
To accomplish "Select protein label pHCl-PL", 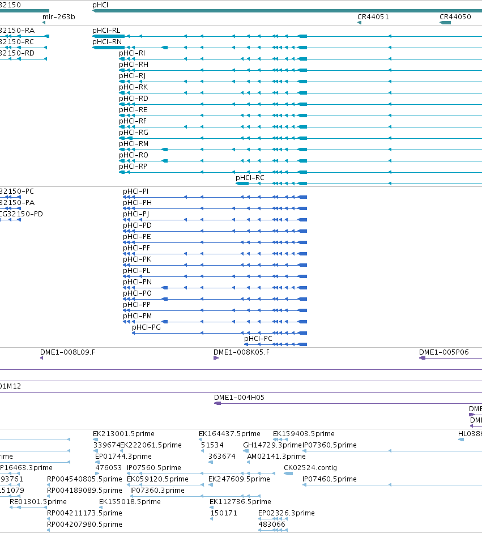I will pyautogui.click(x=137, y=271).
